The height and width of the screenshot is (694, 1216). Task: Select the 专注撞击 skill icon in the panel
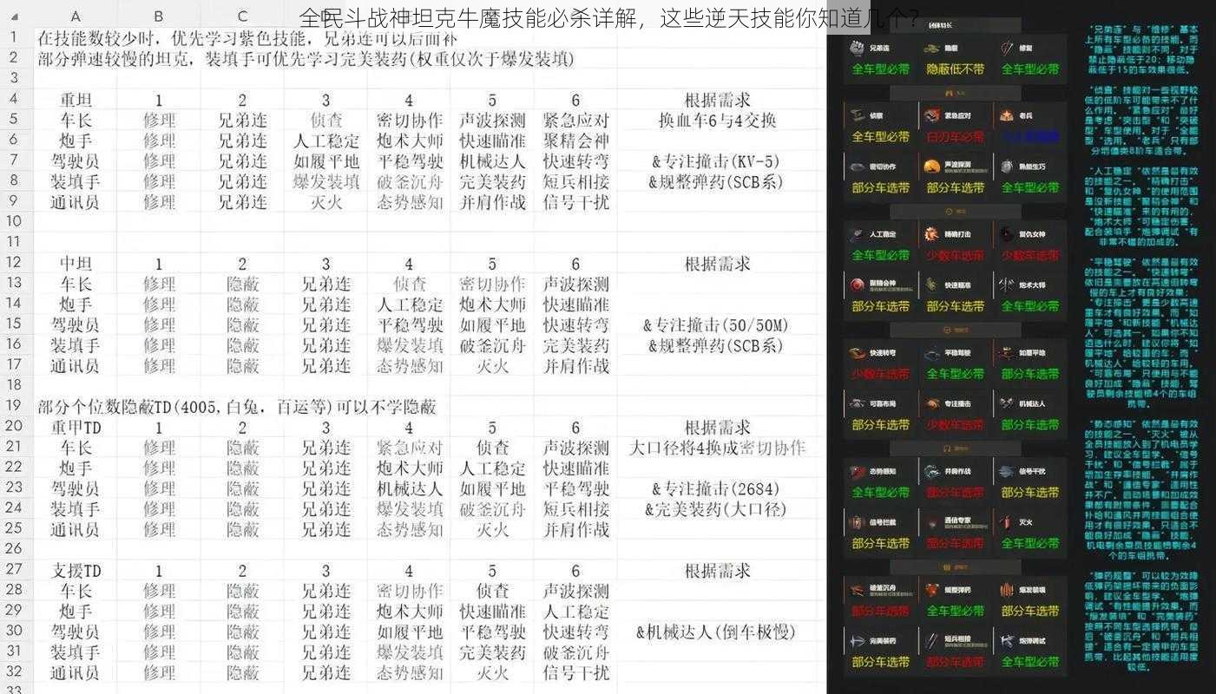(x=931, y=404)
